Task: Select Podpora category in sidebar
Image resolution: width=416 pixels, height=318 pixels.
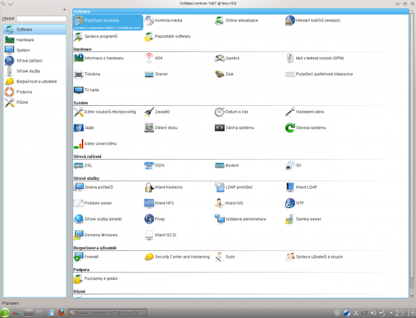Action: [x=35, y=91]
